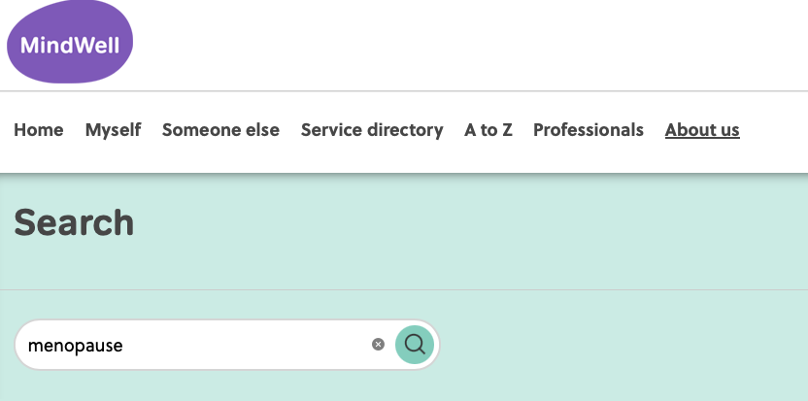Screen dimensions: 808x401
Task: Click the green circular submit search button
Action: (415, 344)
